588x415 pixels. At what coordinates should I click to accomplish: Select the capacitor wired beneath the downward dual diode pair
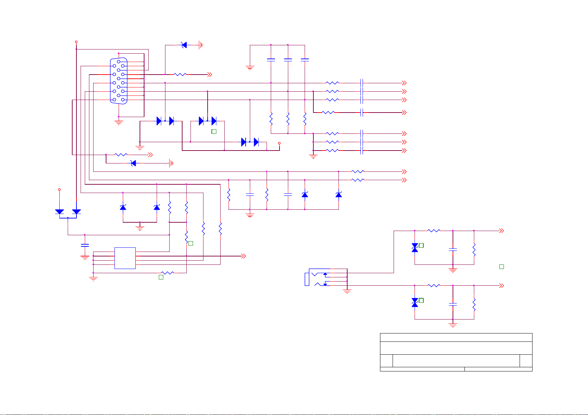pos(85,245)
